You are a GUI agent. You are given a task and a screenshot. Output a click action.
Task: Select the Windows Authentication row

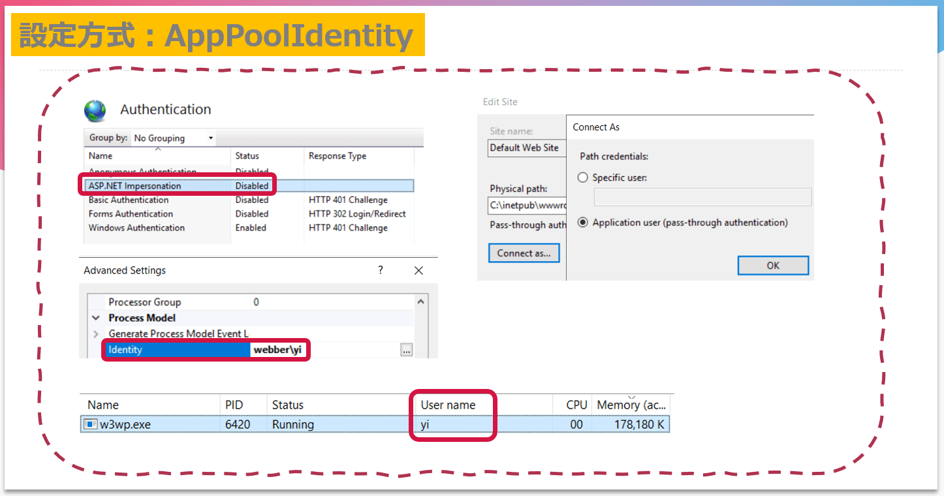pyautogui.click(x=136, y=228)
